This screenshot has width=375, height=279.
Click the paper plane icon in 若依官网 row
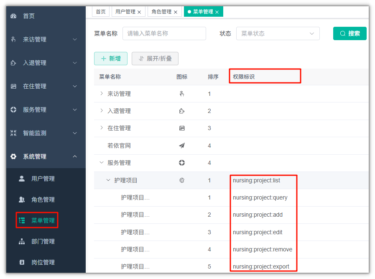coord(182,146)
